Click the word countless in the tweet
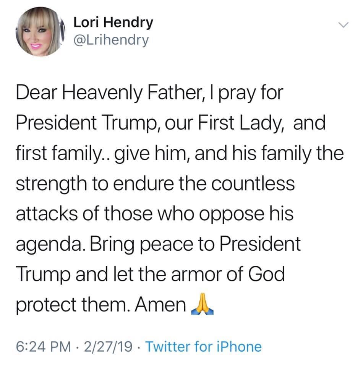 (x=253, y=184)
